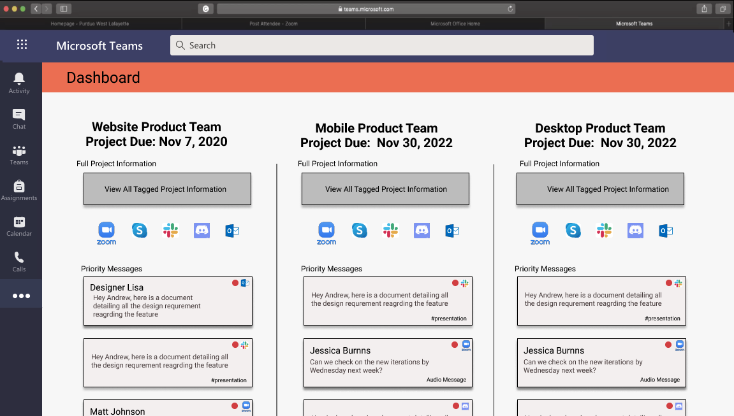The height and width of the screenshot is (416, 734).
Task: Open Teams in the sidebar
Action: [19, 155]
